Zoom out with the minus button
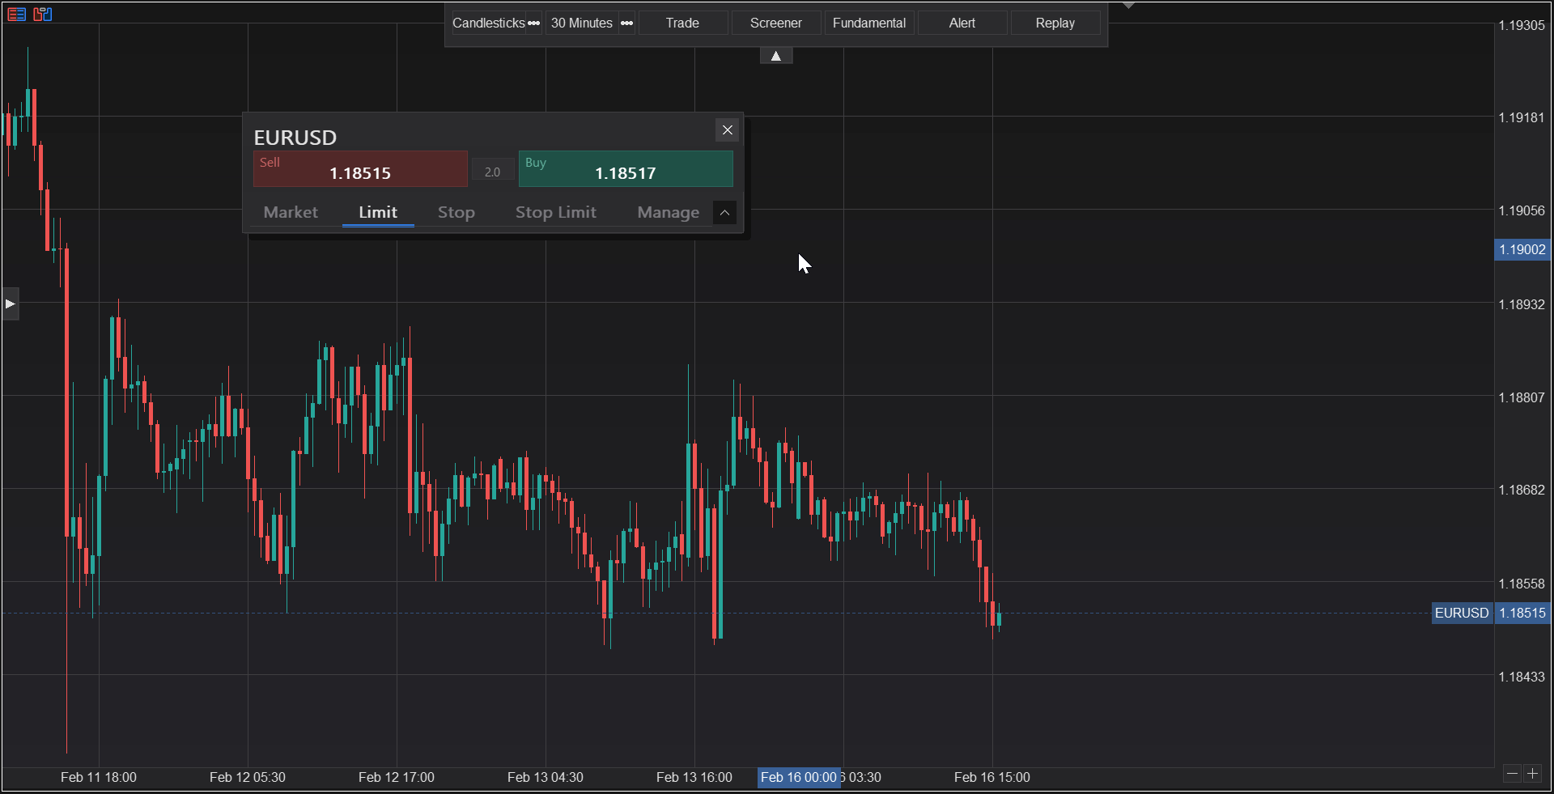The width and height of the screenshot is (1554, 794). [x=1512, y=775]
